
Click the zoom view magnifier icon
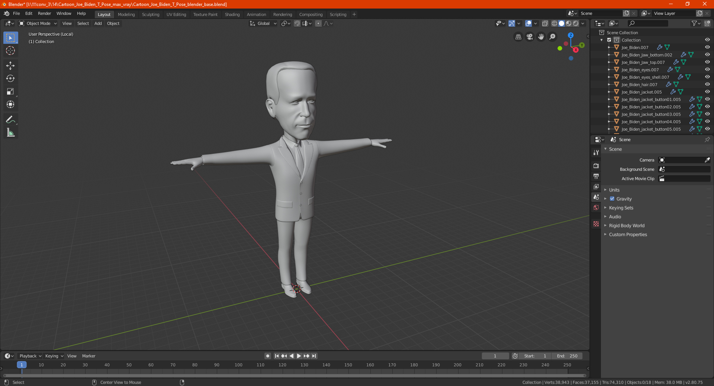(553, 37)
